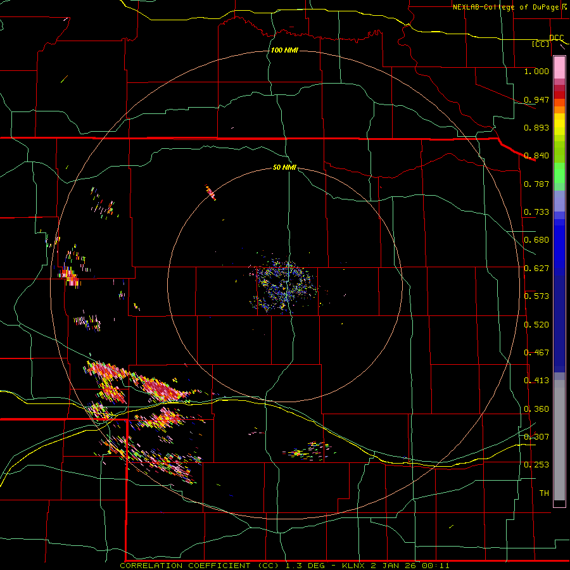Select the 0.360 value on the color scale
570x570 pixels.
[536, 409]
